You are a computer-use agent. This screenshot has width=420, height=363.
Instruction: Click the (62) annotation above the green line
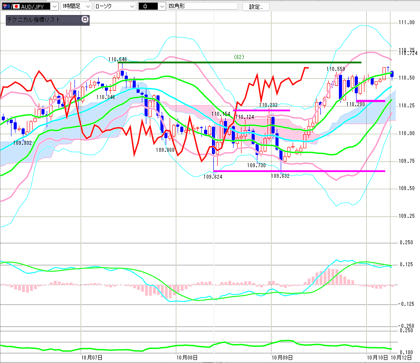pyautogui.click(x=239, y=57)
